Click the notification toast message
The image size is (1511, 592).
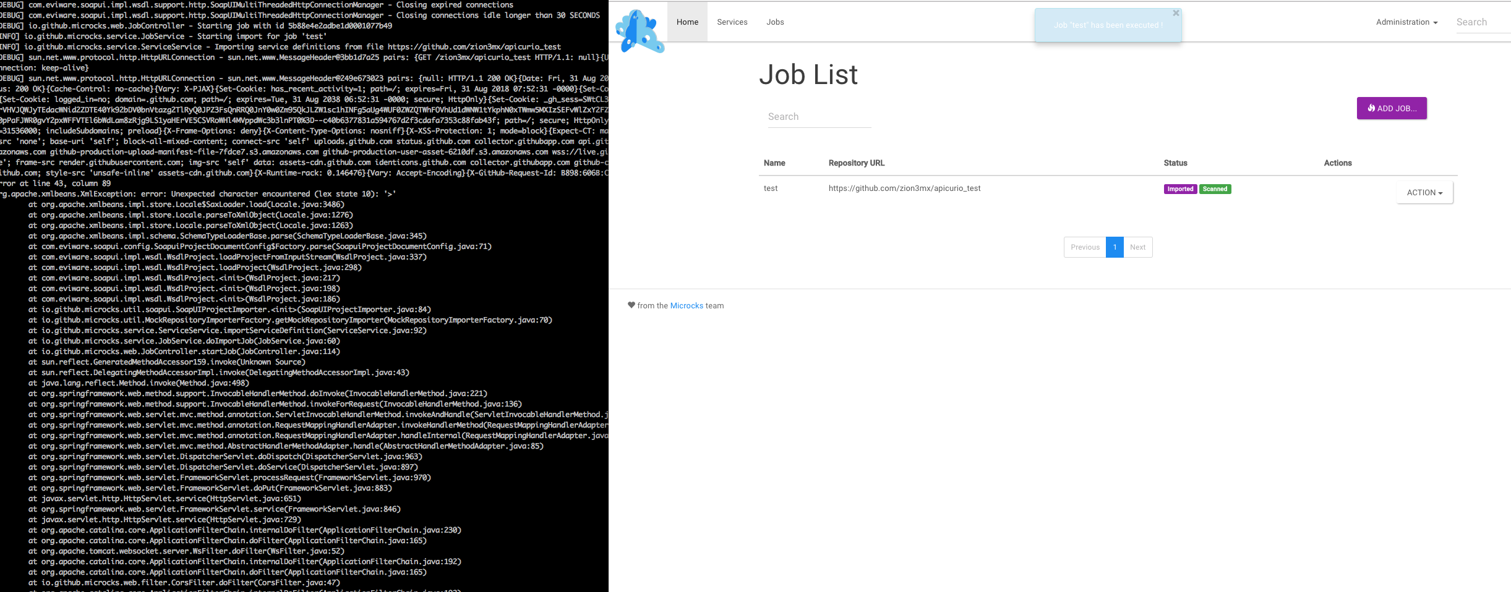[x=1106, y=25]
